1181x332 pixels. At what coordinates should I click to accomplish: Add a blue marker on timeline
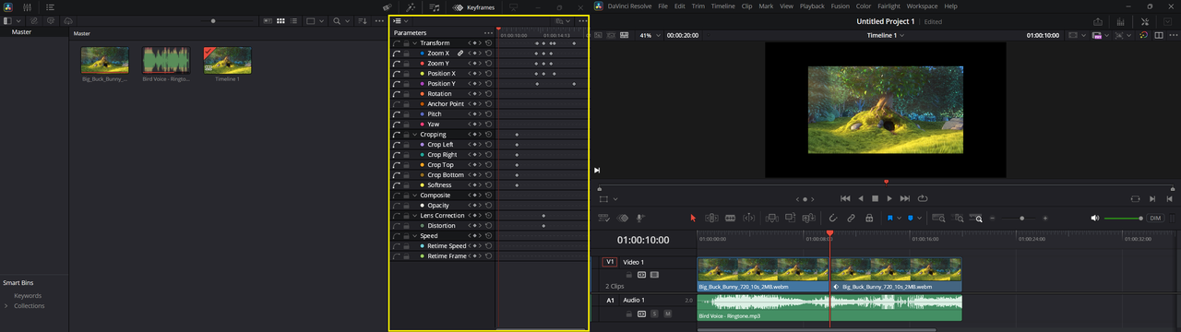910,219
